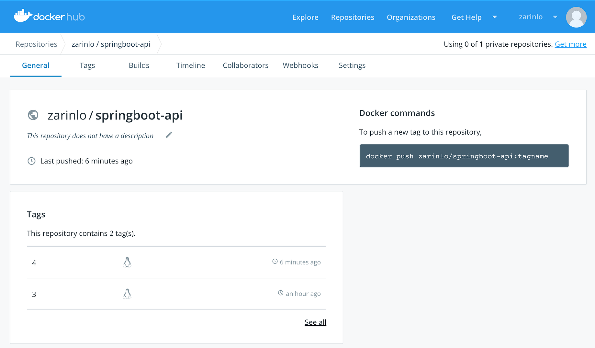This screenshot has width=595, height=348.
Task: Edit repository description with pencil icon
Action: pos(169,135)
